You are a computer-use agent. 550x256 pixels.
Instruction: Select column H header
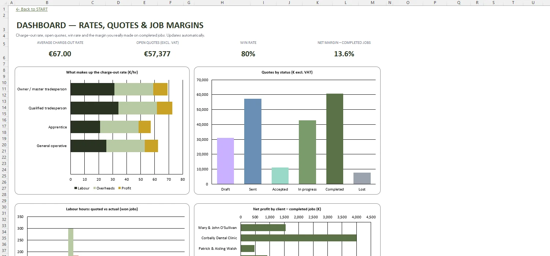pyautogui.click(x=222, y=3)
